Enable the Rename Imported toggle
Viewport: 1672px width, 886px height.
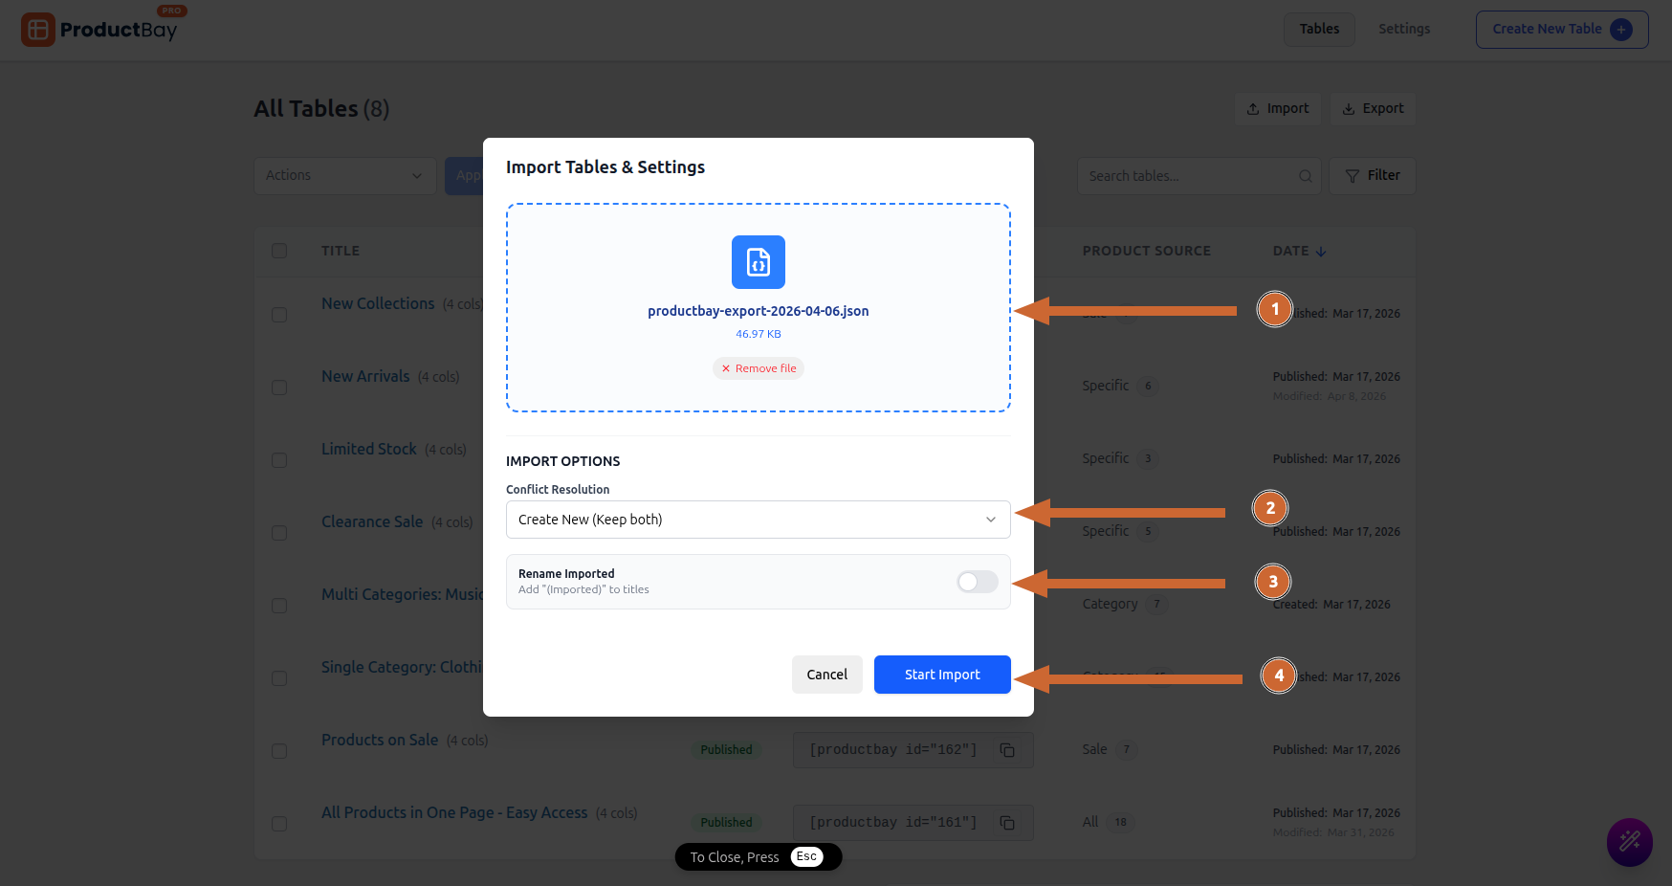977,582
